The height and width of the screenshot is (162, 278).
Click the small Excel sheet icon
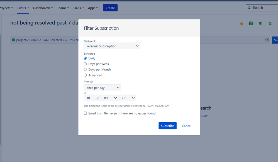pyautogui.click(x=260, y=23)
